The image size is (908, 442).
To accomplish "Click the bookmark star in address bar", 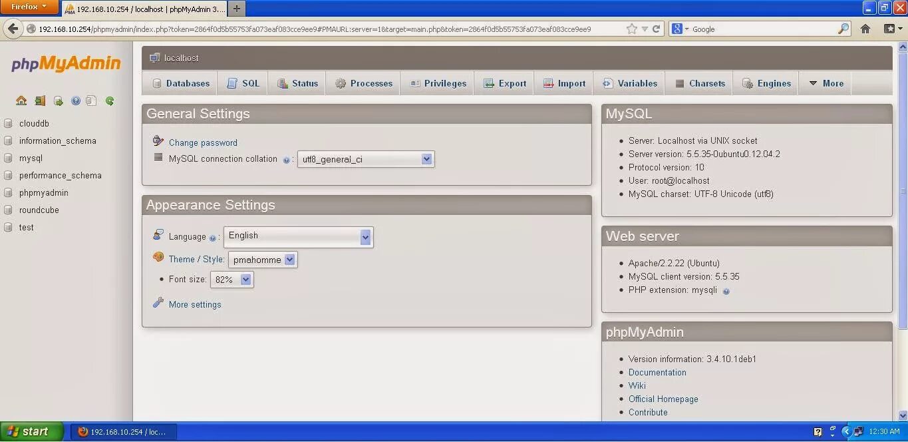I will pyautogui.click(x=631, y=29).
